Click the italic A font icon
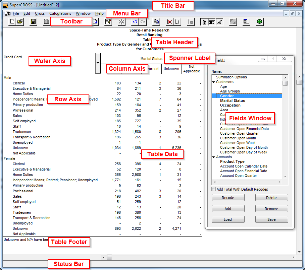The image size is (305, 270). [220, 22]
